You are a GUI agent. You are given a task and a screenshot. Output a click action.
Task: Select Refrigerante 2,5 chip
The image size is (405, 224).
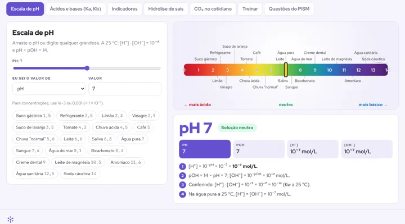point(76,116)
